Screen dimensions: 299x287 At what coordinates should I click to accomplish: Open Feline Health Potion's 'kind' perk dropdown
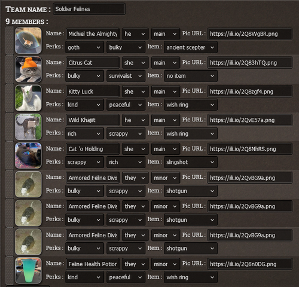(x=84, y=277)
